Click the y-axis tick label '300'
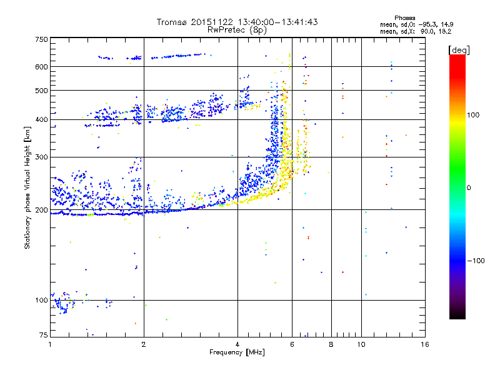The image size is (500, 375). coord(41,157)
